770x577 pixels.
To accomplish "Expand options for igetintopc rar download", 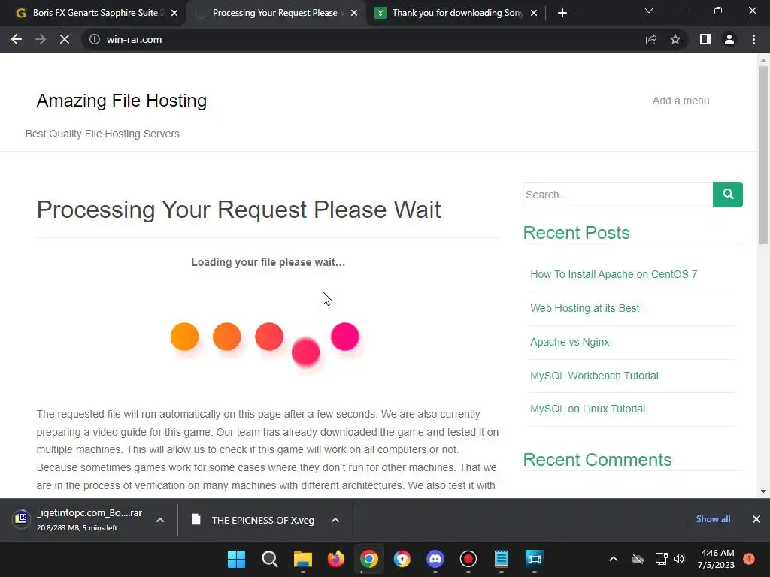I will pos(160,520).
